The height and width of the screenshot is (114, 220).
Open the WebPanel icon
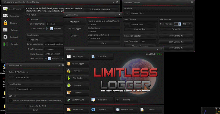pyautogui.click(x=93, y=100)
